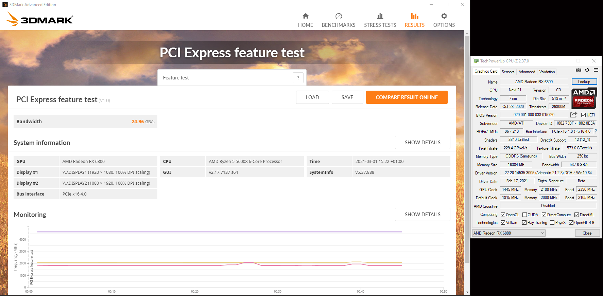Image resolution: width=603 pixels, height=296 pixels.
Task: Toggle the OpenCL checkbox
Action: click(x=503, y=215)
